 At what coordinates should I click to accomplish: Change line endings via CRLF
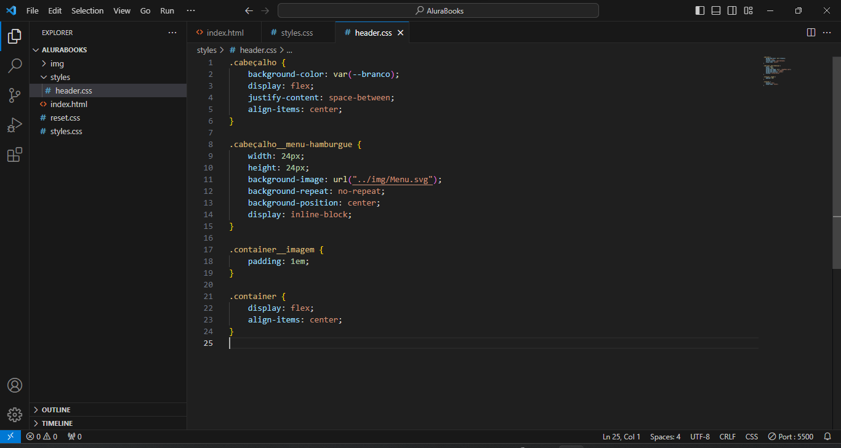[728, 436]
